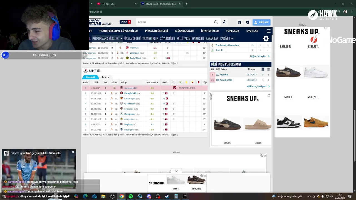Go to player Haberler section
Screen dimensions: 356x200
pos(198,39)
